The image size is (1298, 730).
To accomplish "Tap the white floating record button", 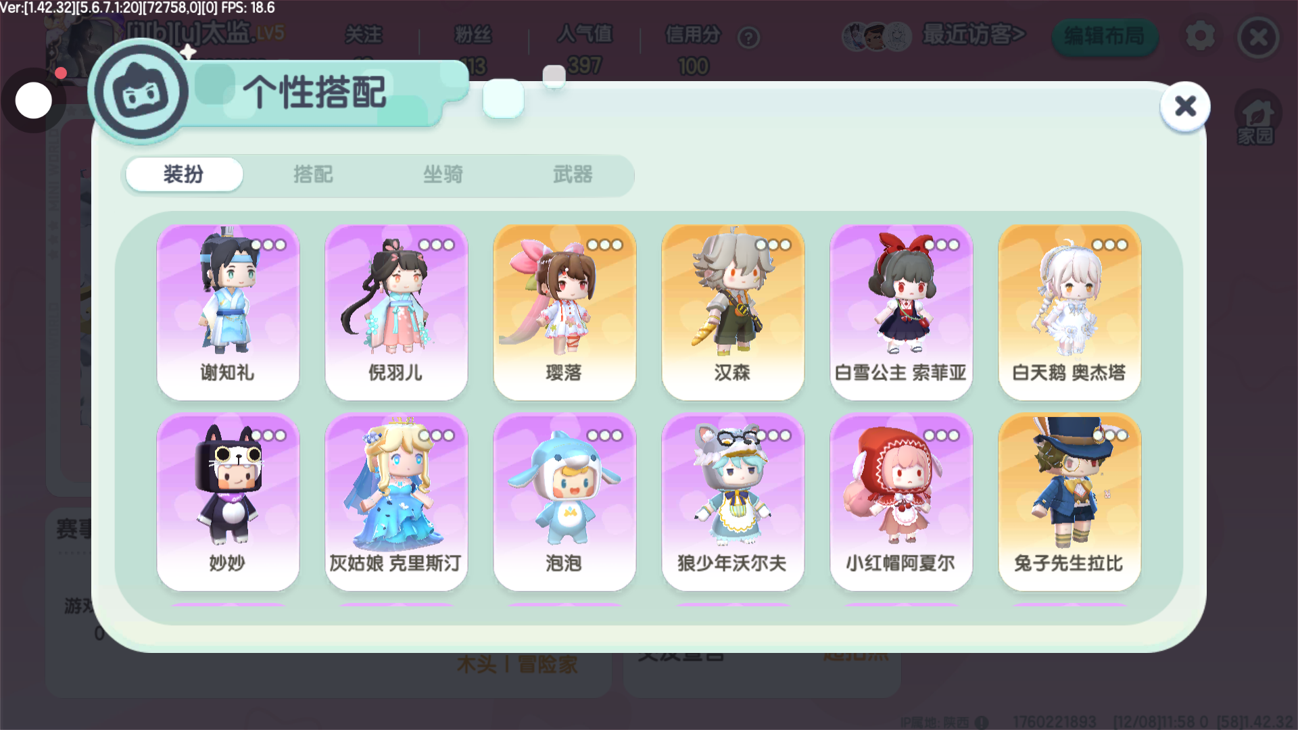I will (33, 101).
